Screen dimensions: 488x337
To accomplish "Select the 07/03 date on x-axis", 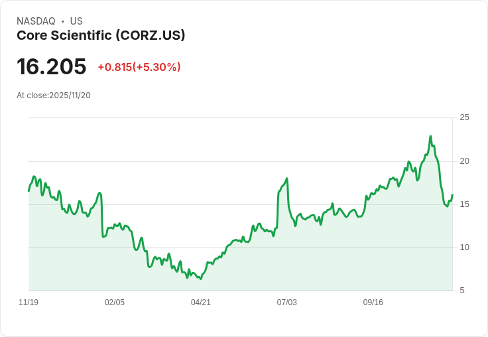I will point(287,303).
